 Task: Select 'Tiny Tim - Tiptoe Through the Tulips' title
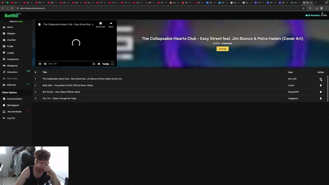[x=59, y=98]
